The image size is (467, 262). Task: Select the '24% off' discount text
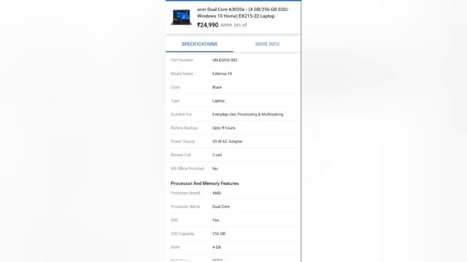(240, 25)
